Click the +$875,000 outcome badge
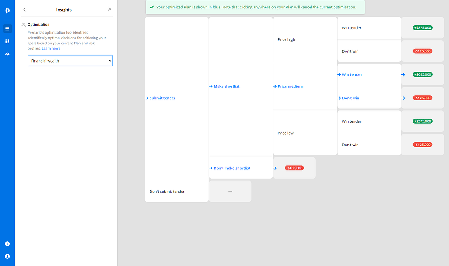Image resolution: width=449 pixels, height=266 pixels. tap(423, 28)
